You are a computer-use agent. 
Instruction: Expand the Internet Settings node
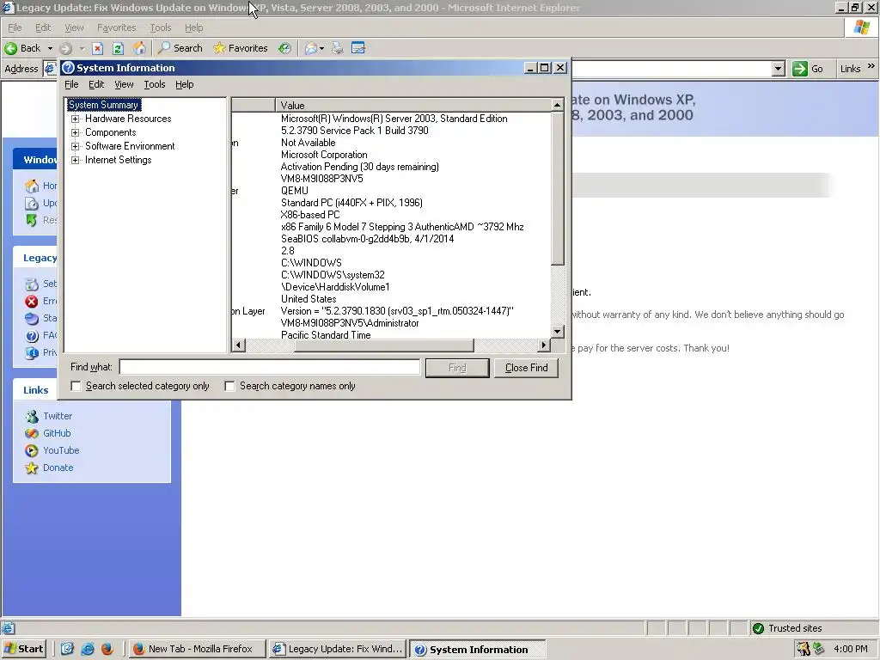point(76,160)
